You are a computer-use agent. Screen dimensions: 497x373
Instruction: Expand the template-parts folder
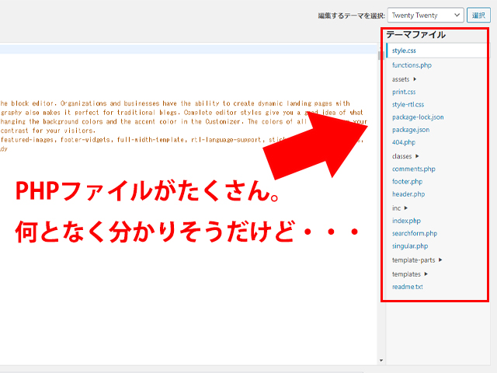417,260
